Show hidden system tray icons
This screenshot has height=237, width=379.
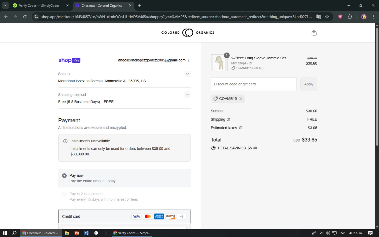322,233
